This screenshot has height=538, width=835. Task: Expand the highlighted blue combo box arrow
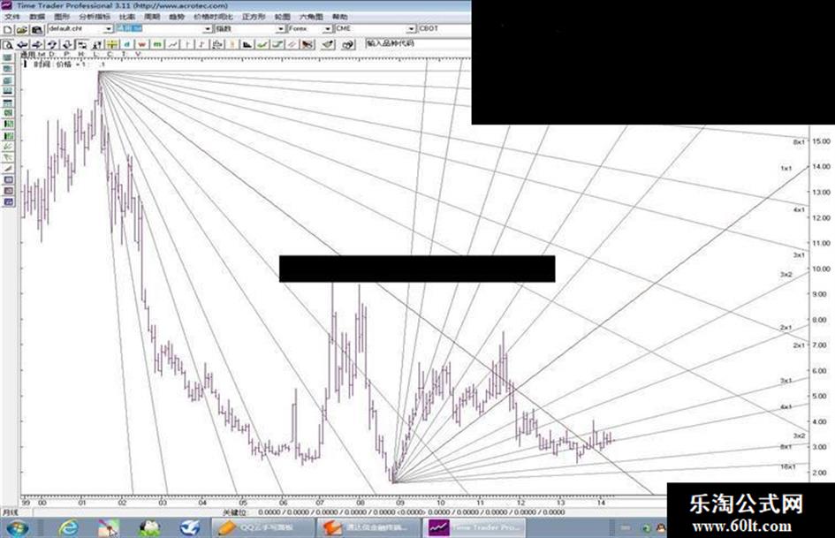pyautogui.click(x=207, y=29)
